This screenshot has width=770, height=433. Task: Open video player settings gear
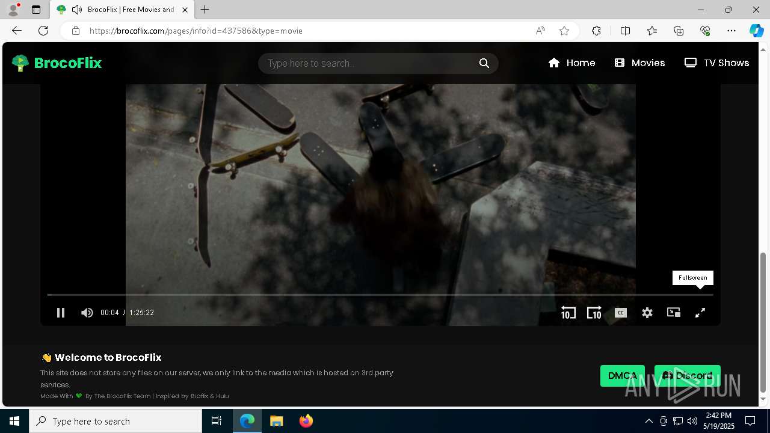click(647, 313)
